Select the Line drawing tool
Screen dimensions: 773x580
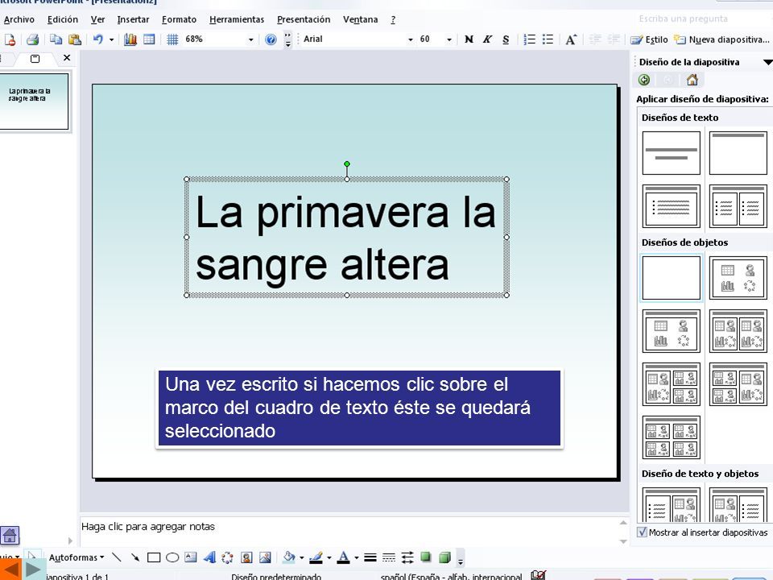click(x=116, y=557)
